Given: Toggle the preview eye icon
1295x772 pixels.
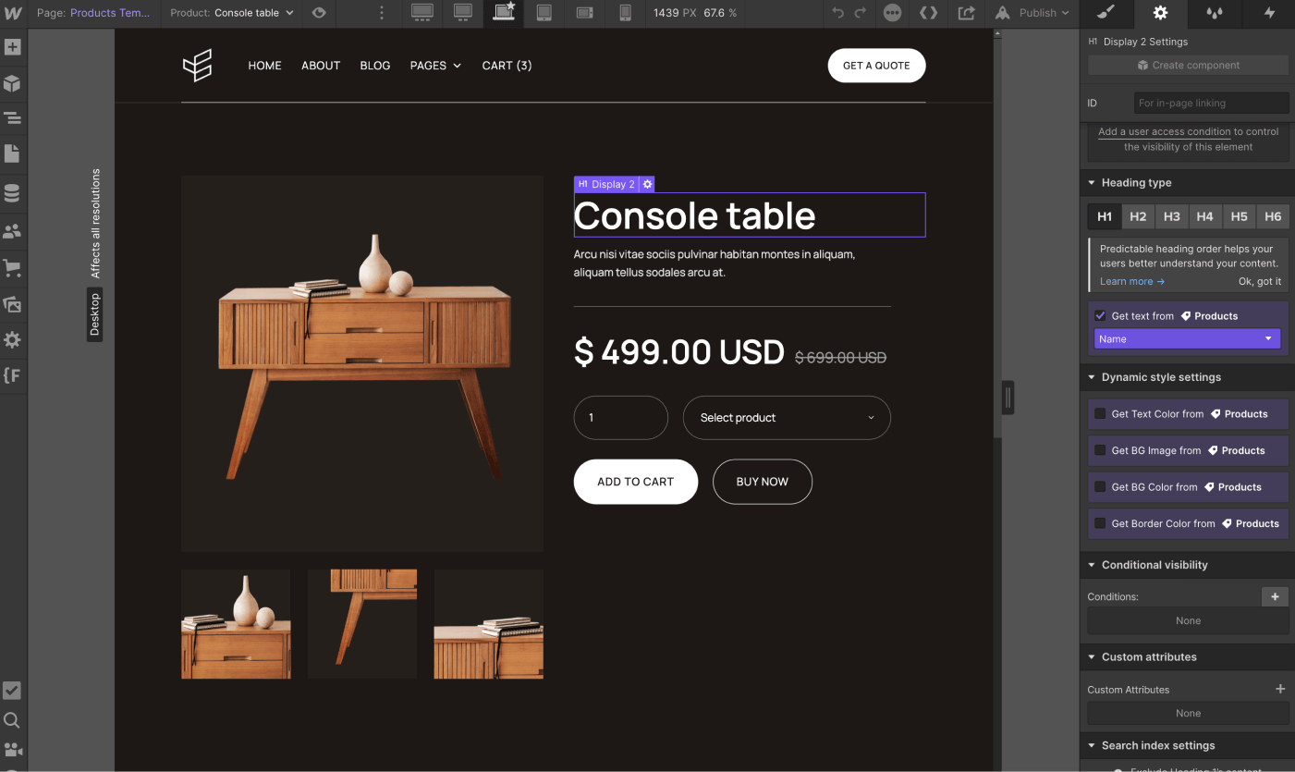Looking at the screenshot, I should click(319, 14).
